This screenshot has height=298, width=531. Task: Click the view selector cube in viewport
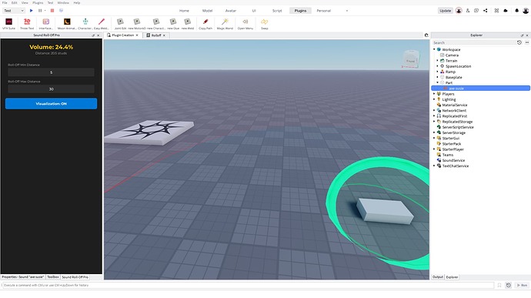pyautogui.click(x=410, y=59)
